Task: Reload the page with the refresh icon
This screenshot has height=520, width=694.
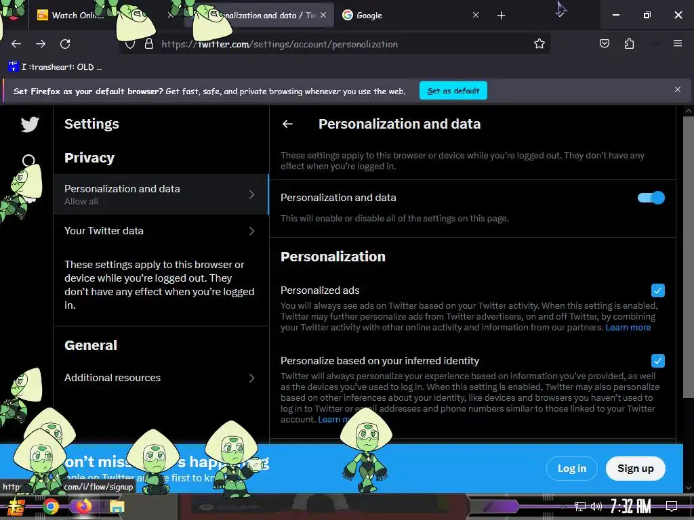Action: pos(65,44)
